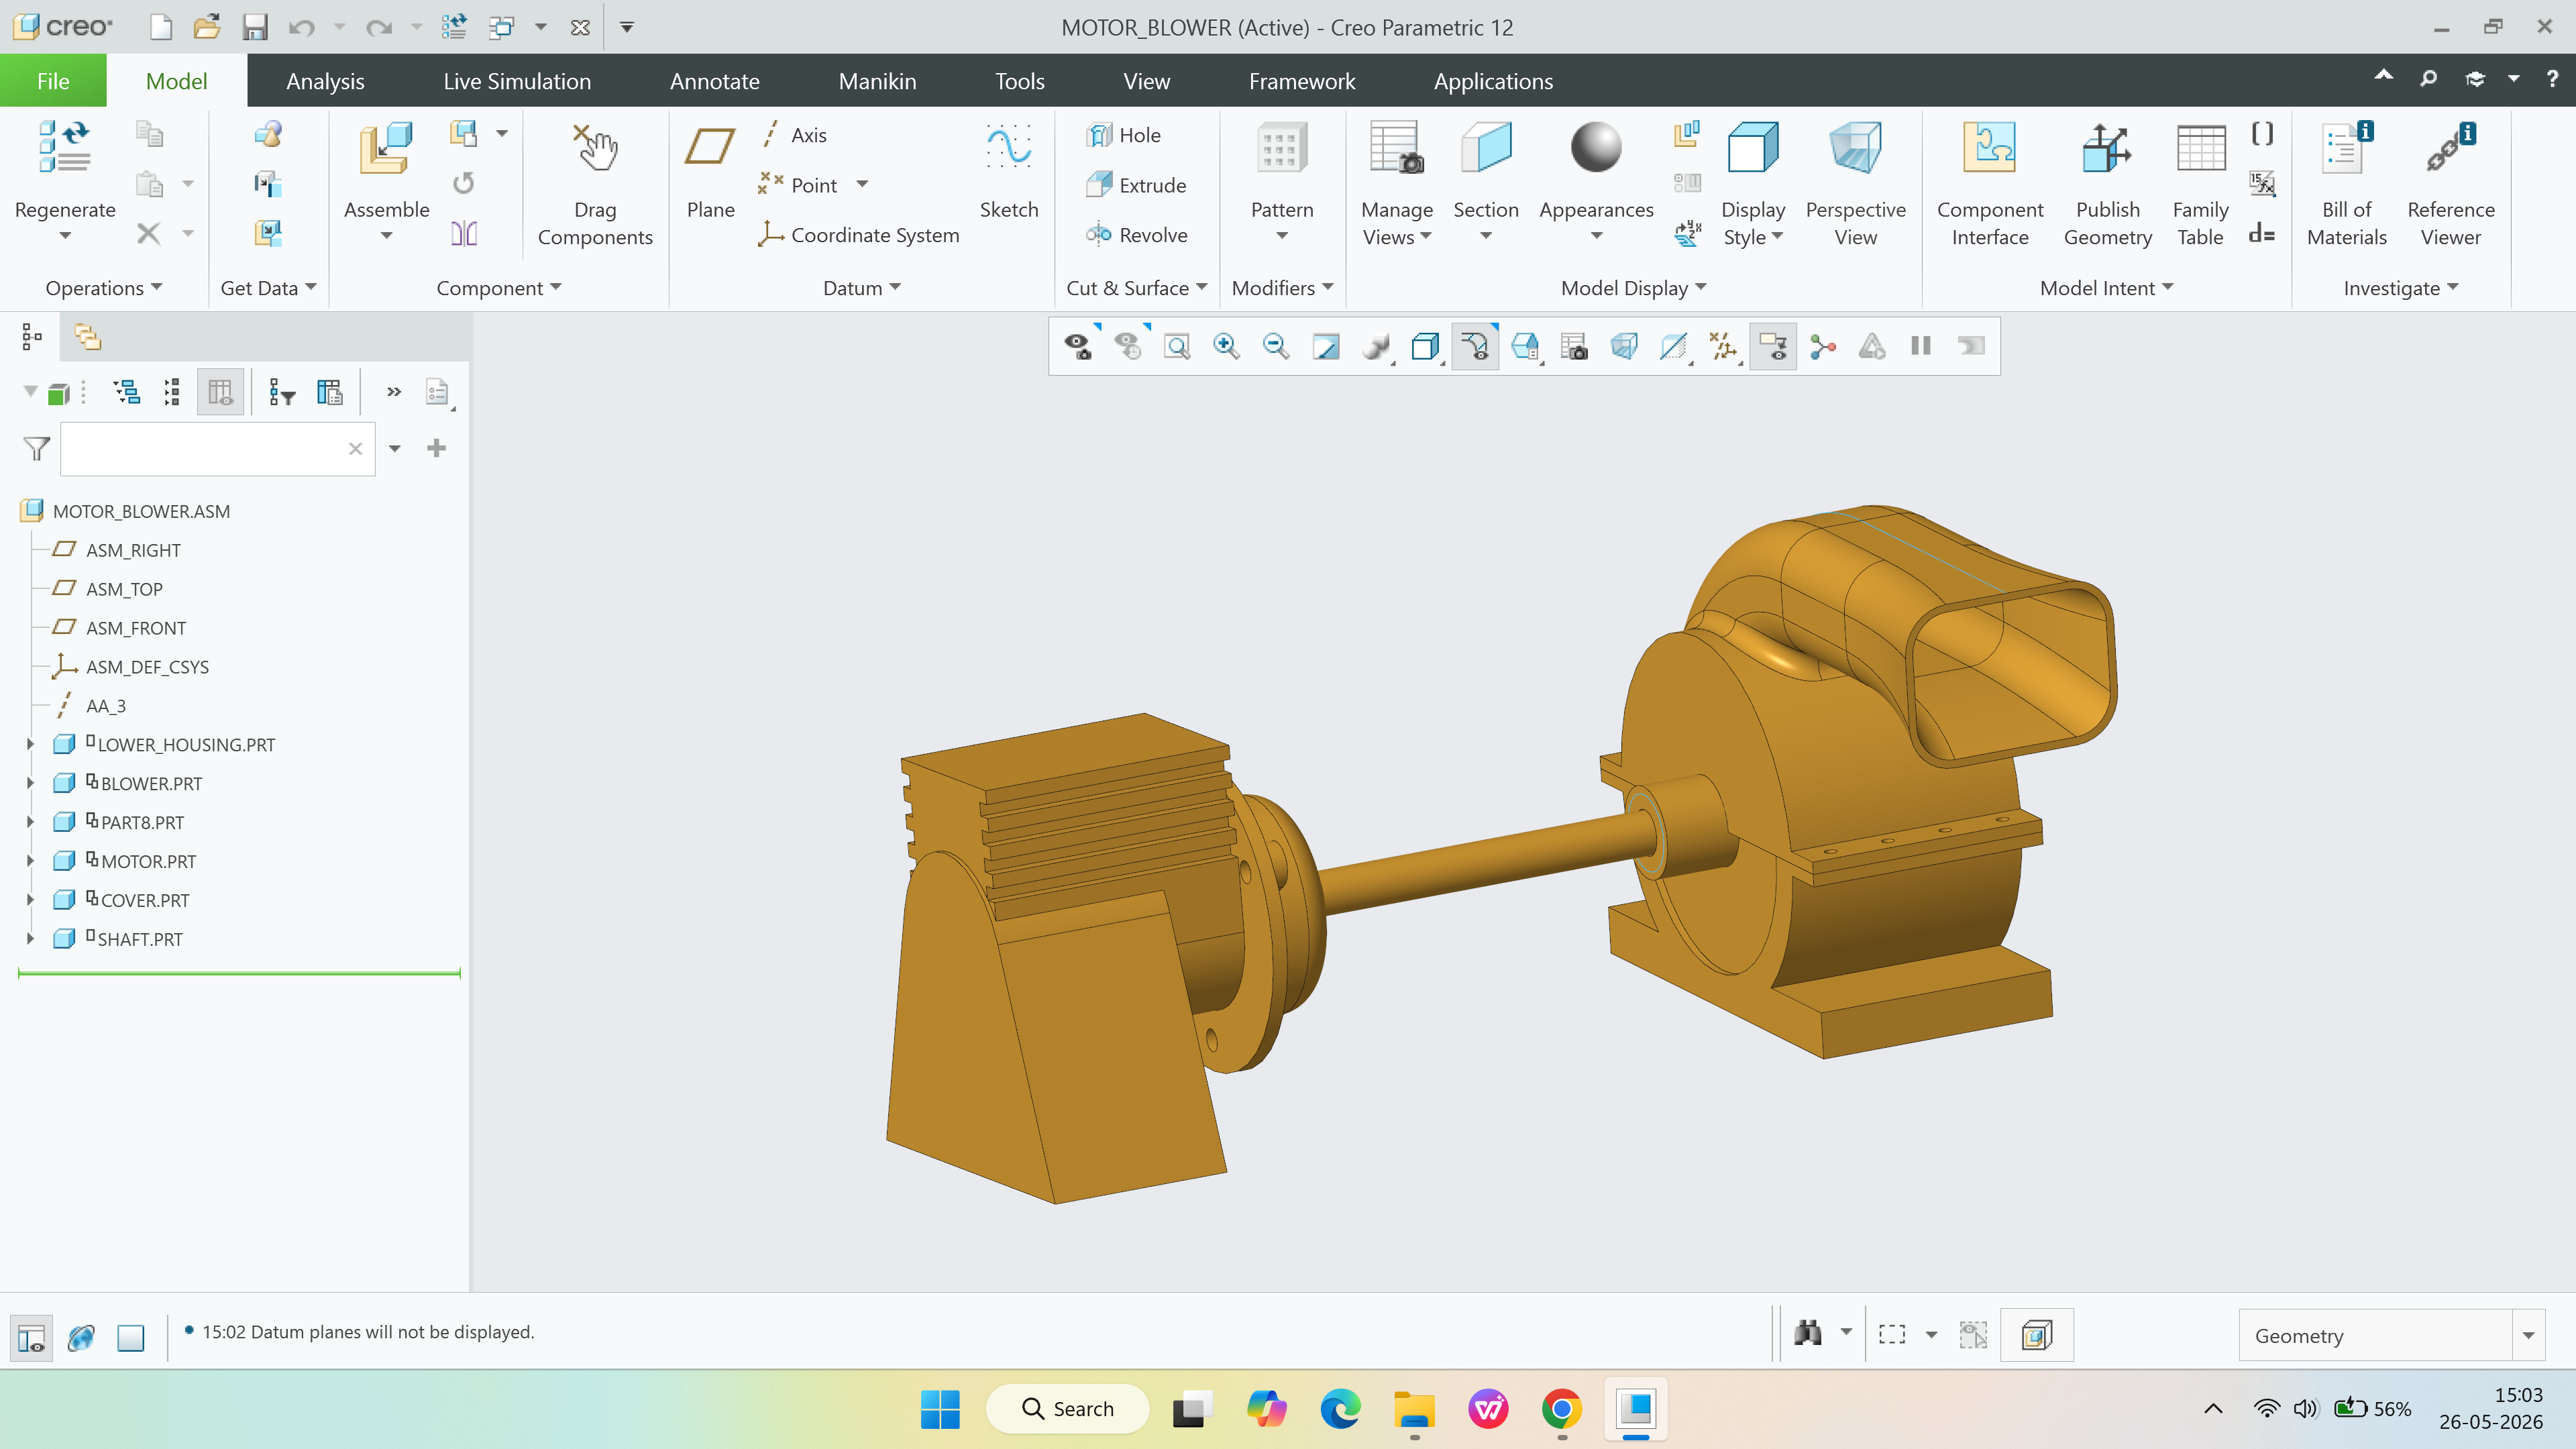Expand the SHAFT.PRT tree node
The image size is (2576, 1449).
click(x=29, y=938)
